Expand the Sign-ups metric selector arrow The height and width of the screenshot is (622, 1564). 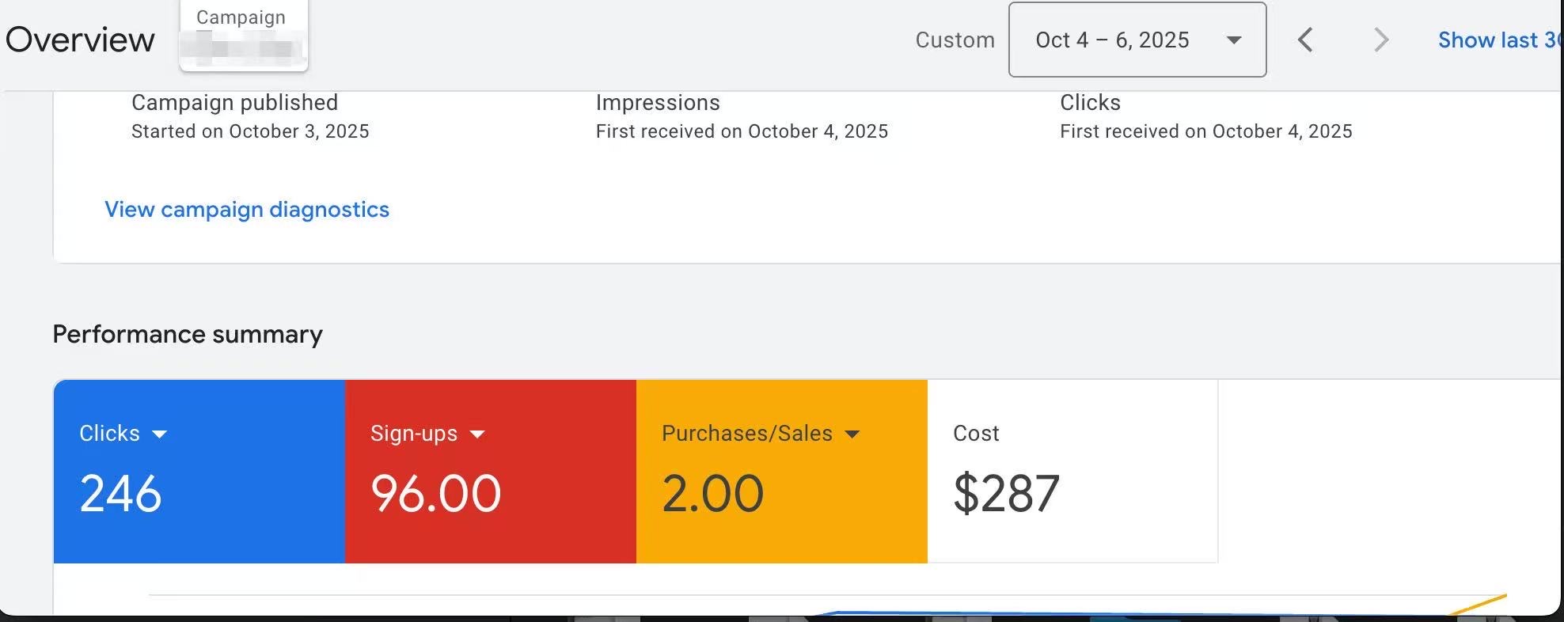point(476,434)
